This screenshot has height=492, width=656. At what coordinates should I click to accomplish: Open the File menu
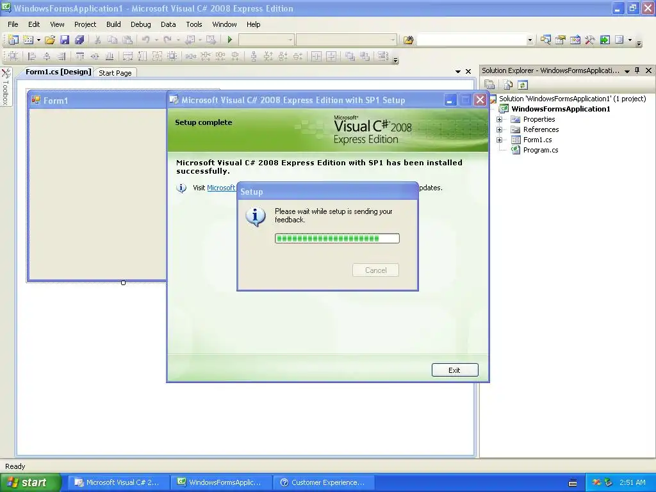click(x=13, y=24)
